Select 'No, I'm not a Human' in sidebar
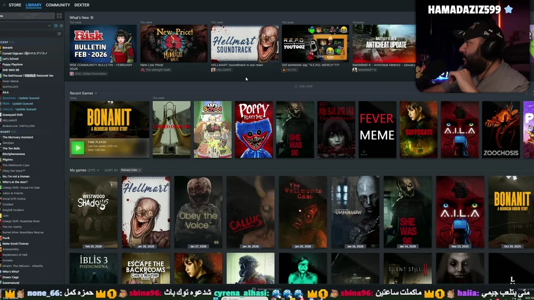Image resolution: width=534 pixels, height=300 pixels. click(16, 176)
